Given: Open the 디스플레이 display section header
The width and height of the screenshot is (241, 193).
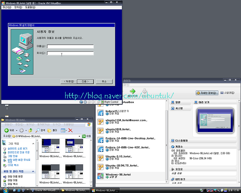Looking at the screenshot, I should pos(203,141).
